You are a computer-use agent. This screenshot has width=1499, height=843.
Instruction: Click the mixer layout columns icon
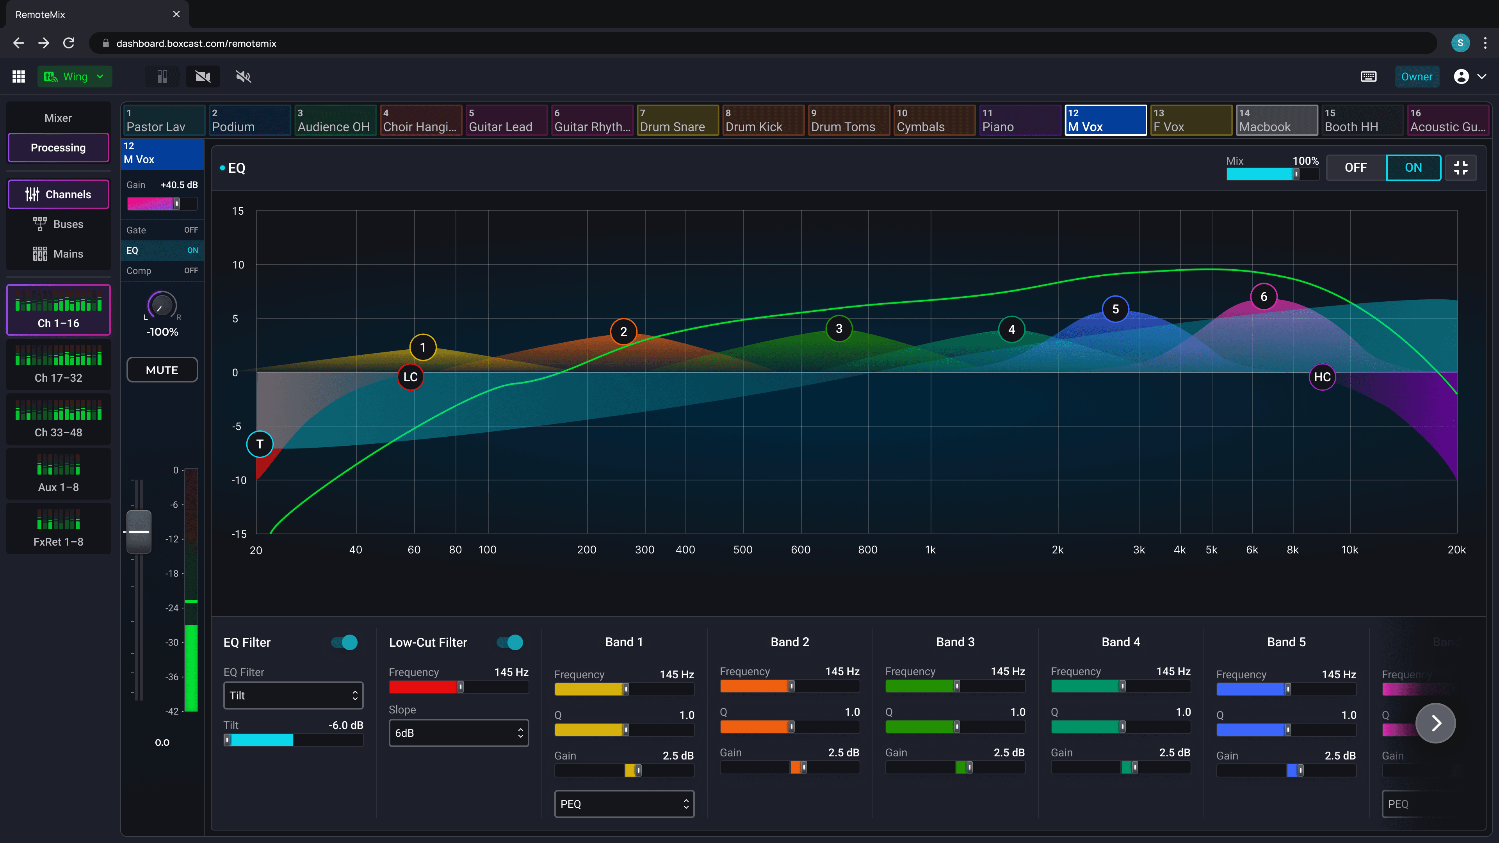point(162,76)
